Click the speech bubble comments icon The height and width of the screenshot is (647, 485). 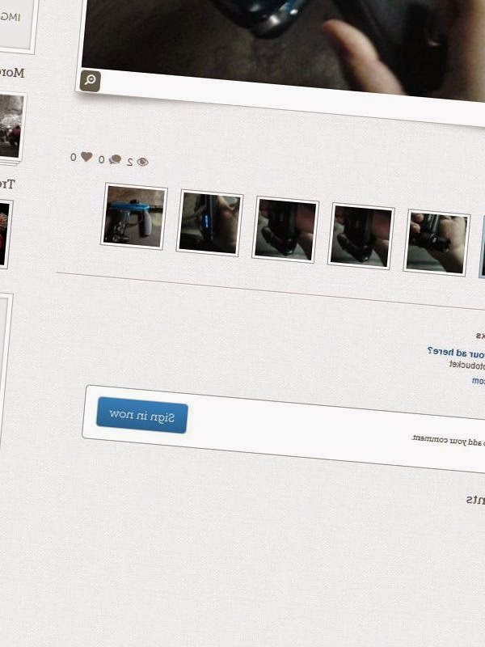tap(115, 159)
